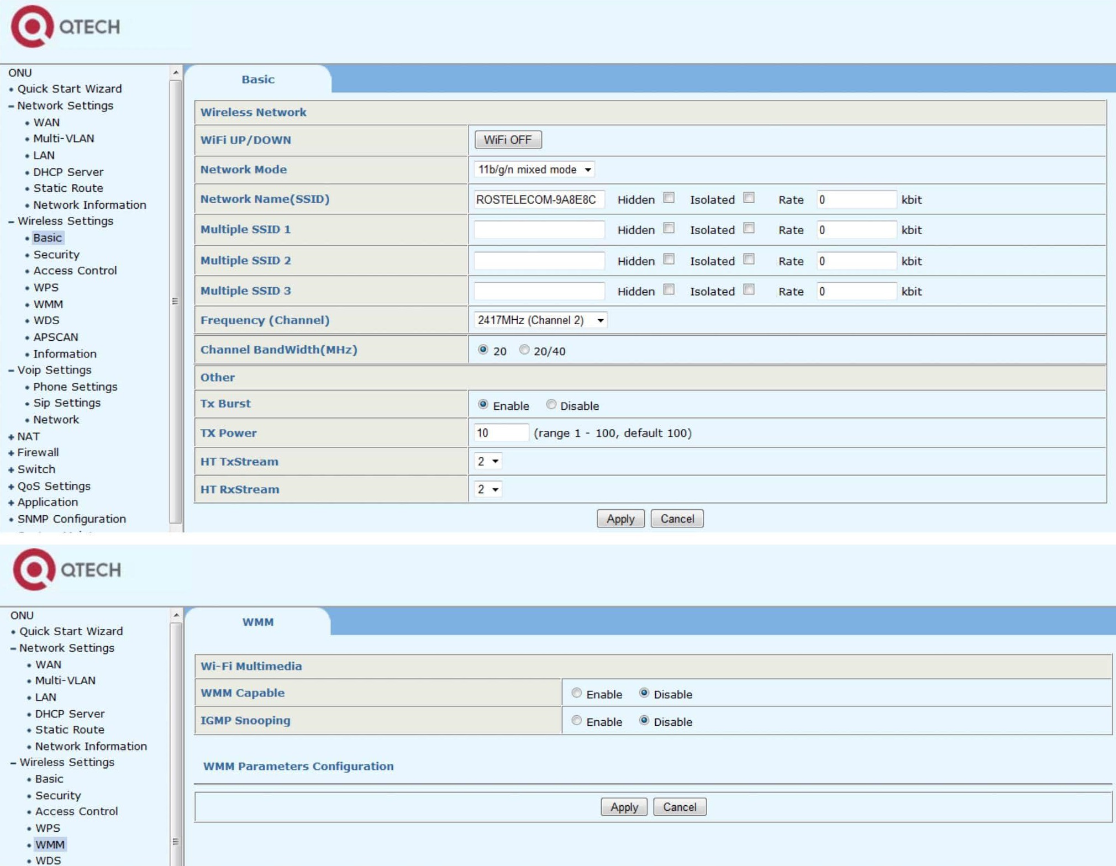The width and height of the screenshot is (1116, 866).
Task: Open APSCAN in the sidebar
Action: 56,337
